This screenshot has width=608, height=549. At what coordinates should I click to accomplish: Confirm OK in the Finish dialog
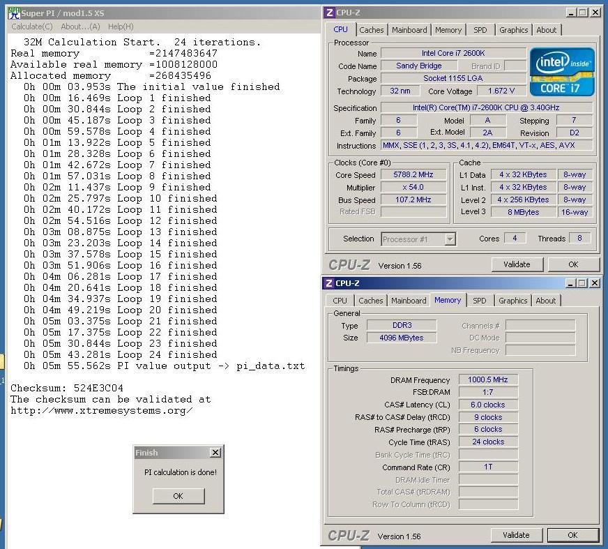point(178,496)
